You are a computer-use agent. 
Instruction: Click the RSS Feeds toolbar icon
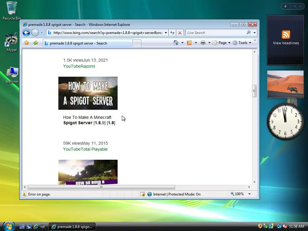tap(189, 43)
